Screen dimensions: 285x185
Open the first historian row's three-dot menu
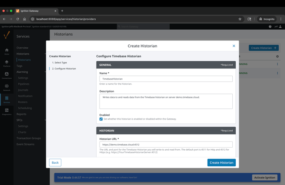(277, 64)
